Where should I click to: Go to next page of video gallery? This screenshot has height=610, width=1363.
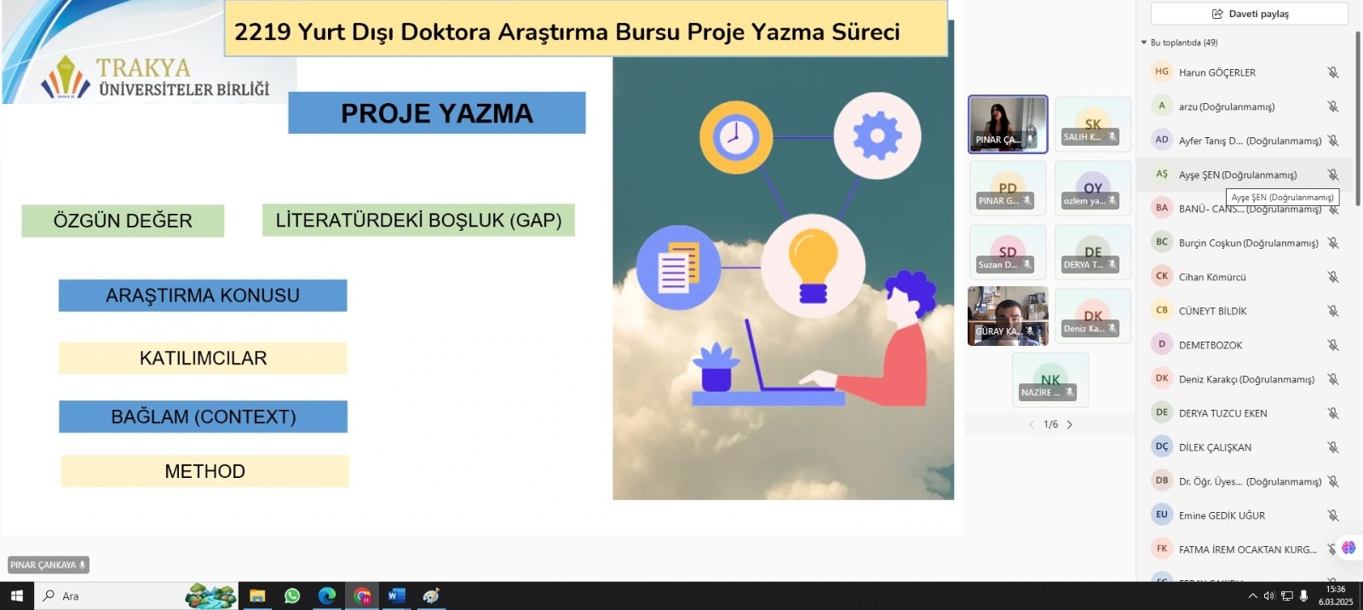coord(1070,424)
